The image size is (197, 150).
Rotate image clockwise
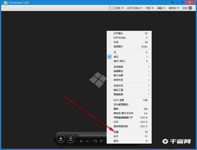coord(102,141)
